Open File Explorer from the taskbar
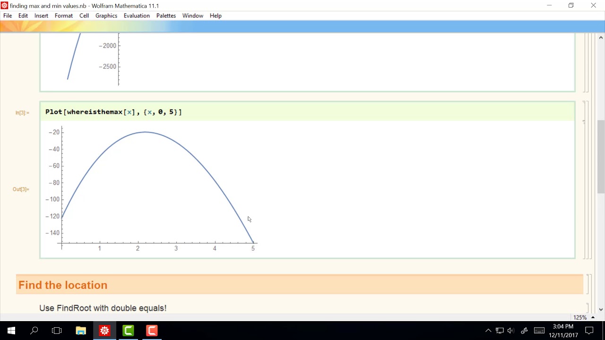The height and width of the screenshot is (340, 605). 81,331
